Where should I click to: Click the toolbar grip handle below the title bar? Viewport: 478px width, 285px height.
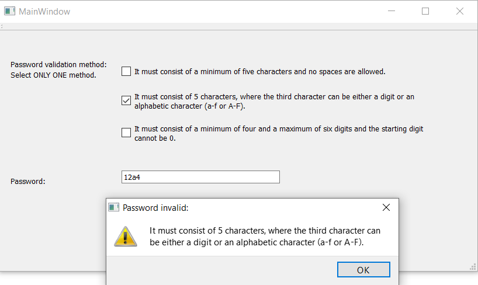coord(2,26)
